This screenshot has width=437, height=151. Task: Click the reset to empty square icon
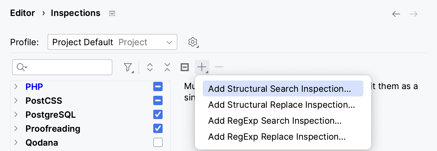tap(184, 68)
